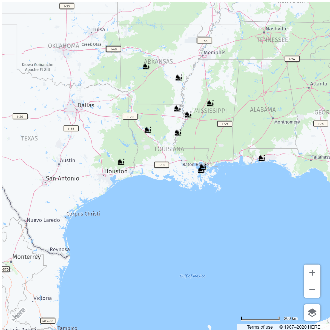Click the Gulf of Mexico label
The width and height of the screenshot is (330, 330).
coord(193,276)
